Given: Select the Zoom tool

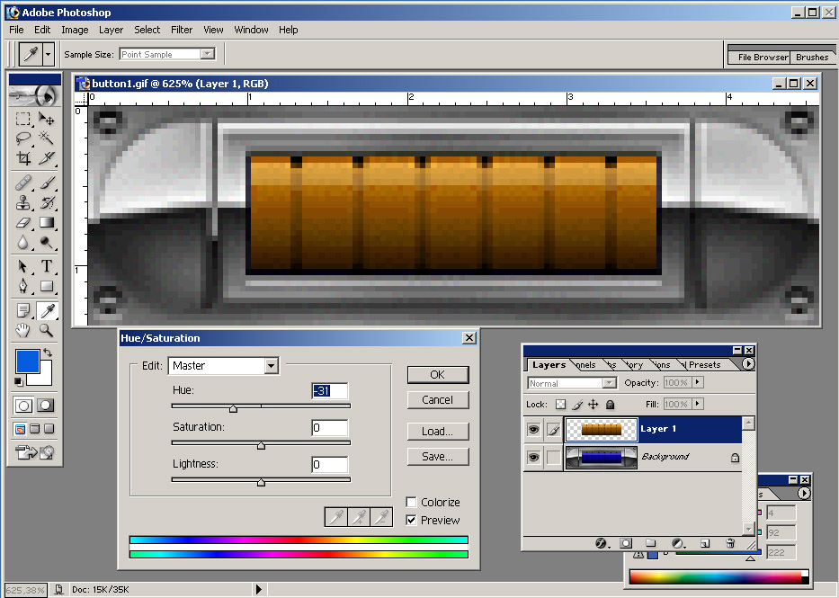Looking at the screenshot, I should [47, 331].
